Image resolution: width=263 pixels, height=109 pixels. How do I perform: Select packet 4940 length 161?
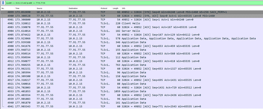tap(131, 103)
